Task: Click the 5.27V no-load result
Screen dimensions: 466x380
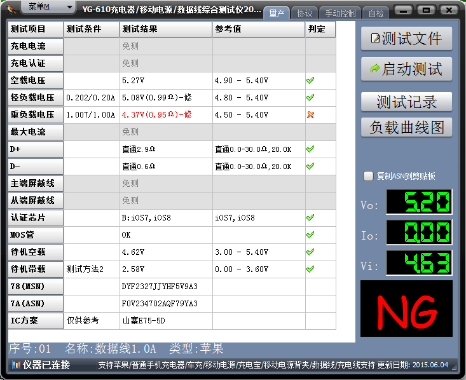Action: point(133,81)
